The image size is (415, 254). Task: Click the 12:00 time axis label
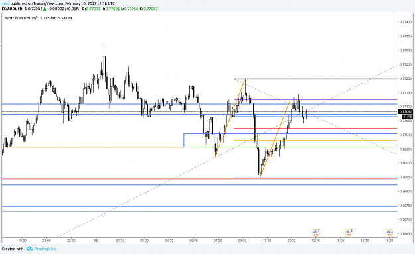click(291, 241)
